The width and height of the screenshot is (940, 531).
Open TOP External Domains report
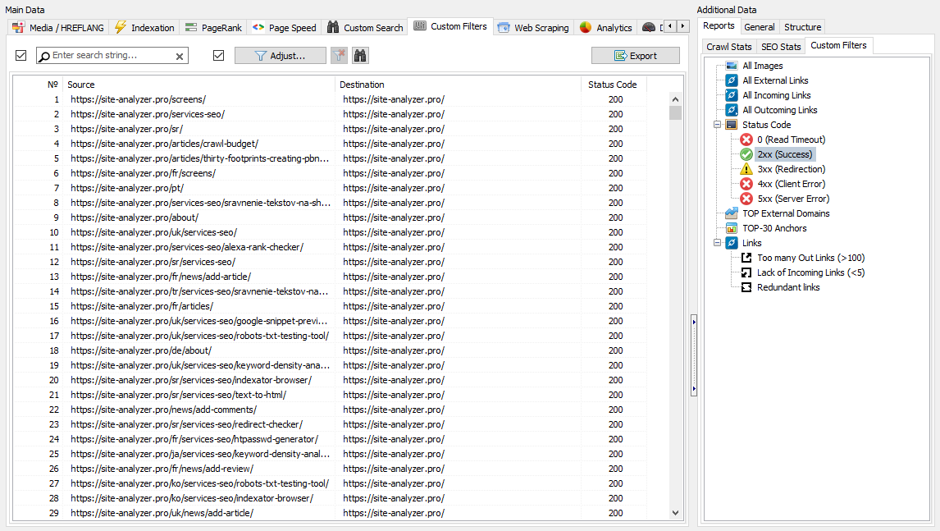click(785, 213)
